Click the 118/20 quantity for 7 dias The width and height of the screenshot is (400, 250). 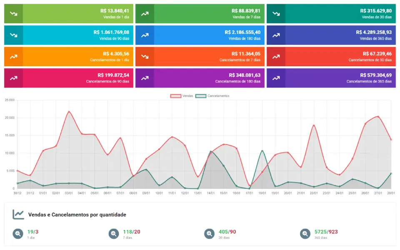[132, 232]
